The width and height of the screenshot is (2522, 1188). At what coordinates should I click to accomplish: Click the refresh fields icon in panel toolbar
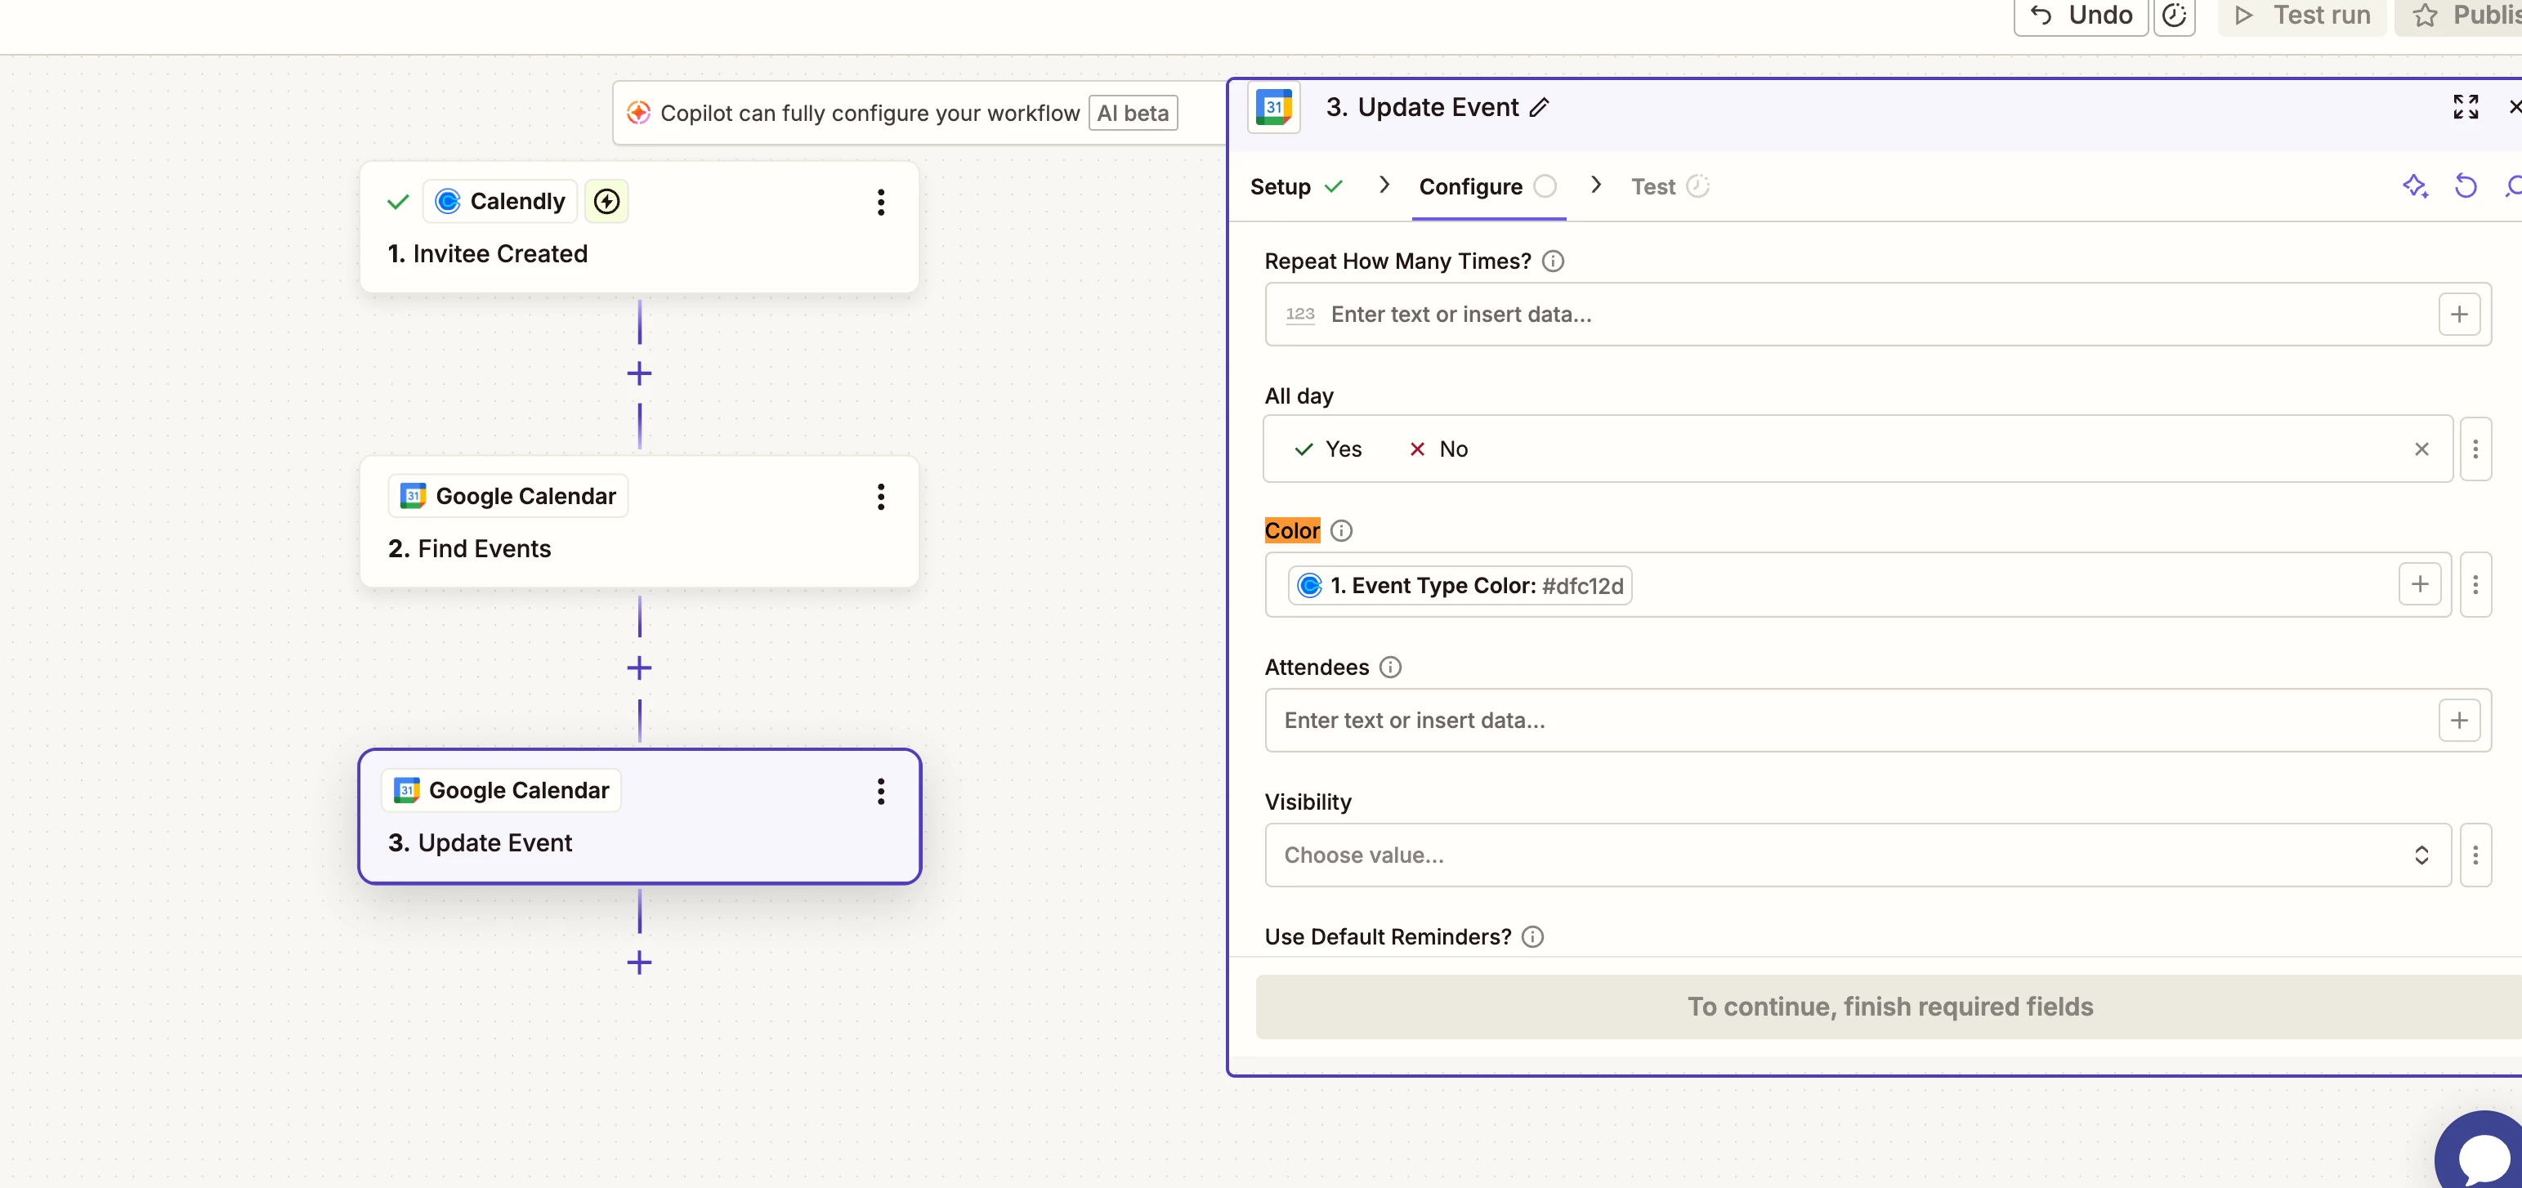pos(2464,186)
